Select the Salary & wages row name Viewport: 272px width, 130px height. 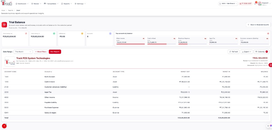pyautogui.click(x=50, y=113)
